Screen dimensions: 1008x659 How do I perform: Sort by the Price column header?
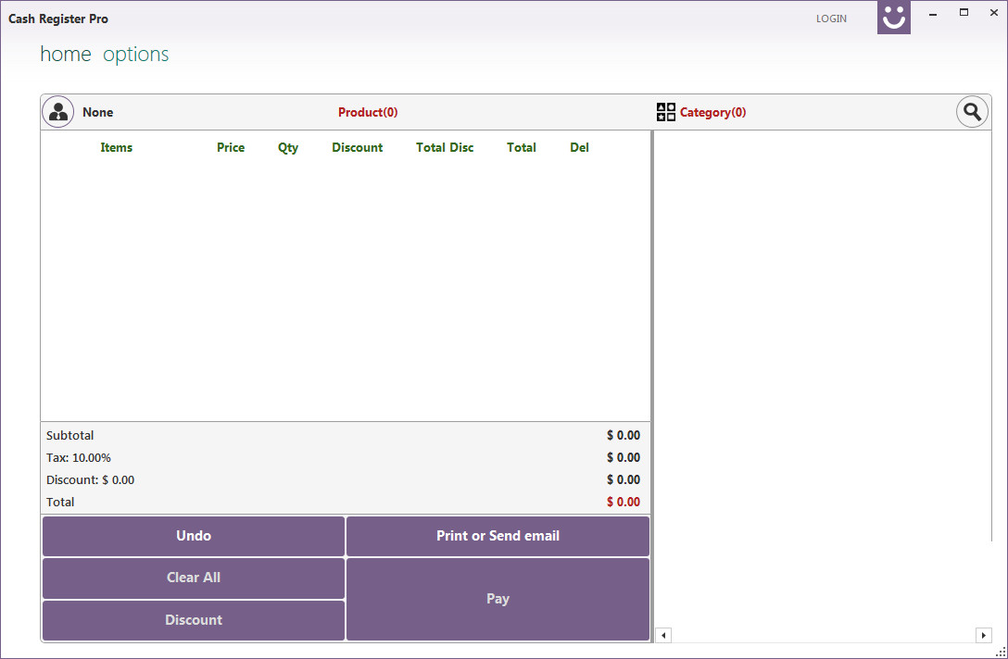[x=230, y=147]
